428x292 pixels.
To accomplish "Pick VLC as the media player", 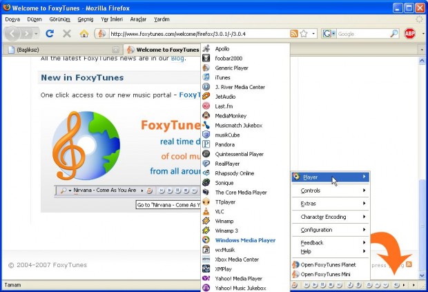I will click(x=245, y=211).
